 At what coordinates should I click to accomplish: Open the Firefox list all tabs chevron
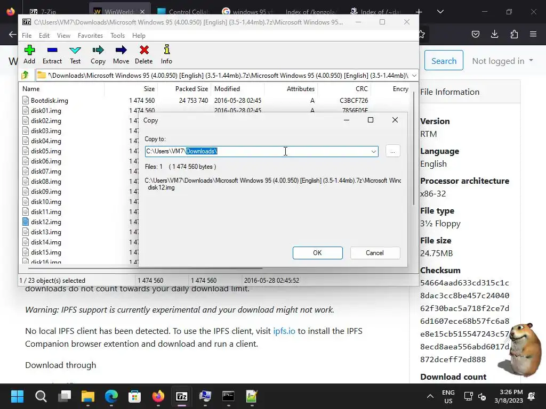tap(440, 12)
